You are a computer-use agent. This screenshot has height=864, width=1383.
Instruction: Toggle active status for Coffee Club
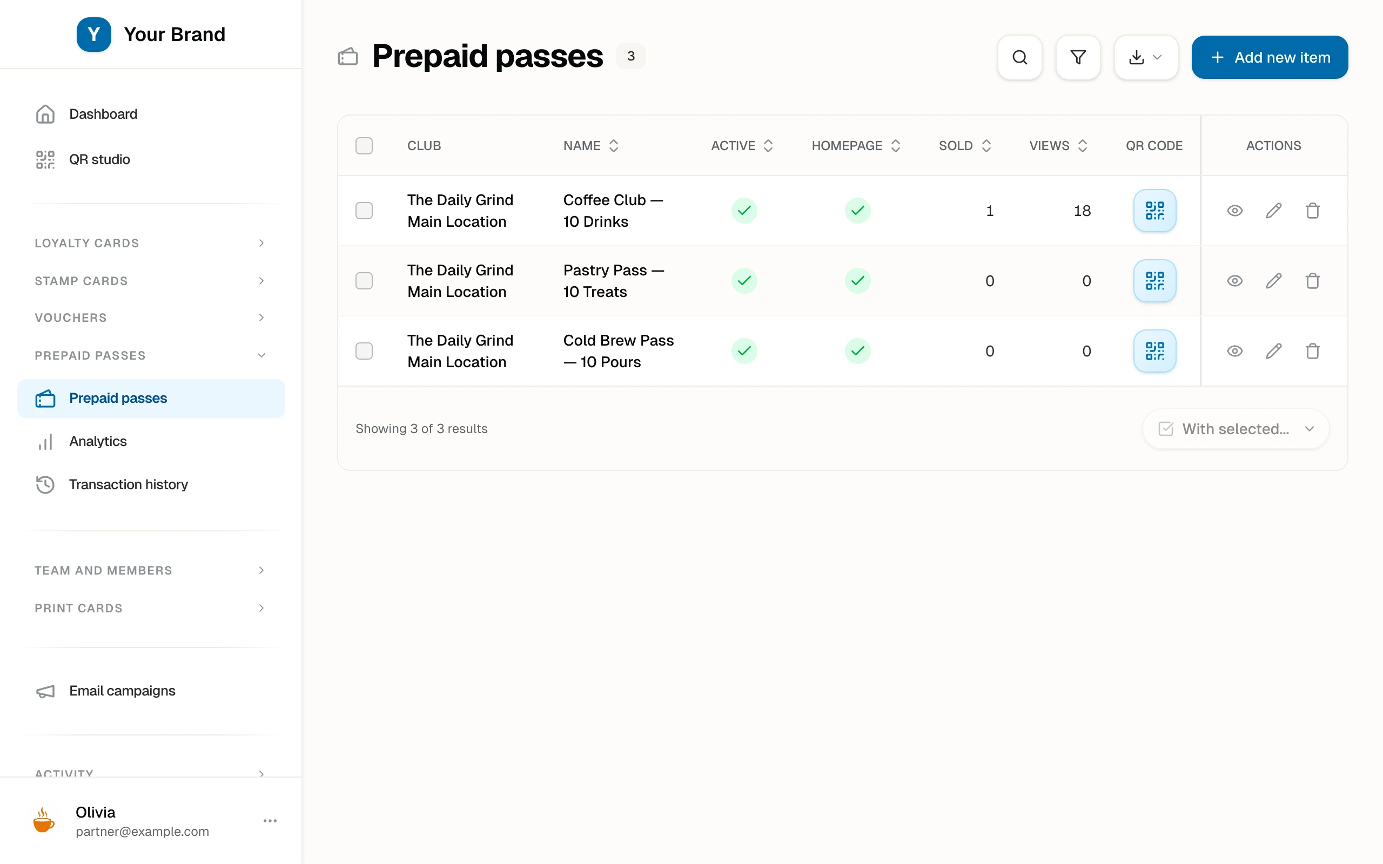744,210
